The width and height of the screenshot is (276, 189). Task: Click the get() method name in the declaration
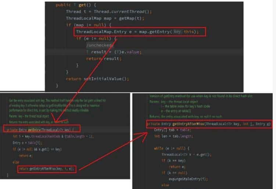click(x=82, y=5)
